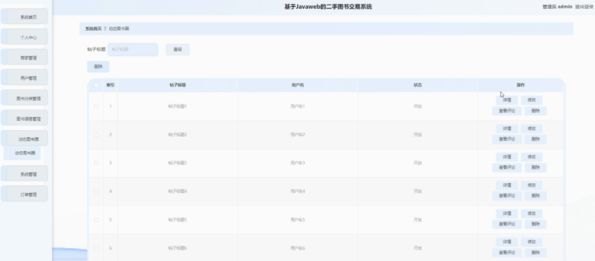Click the cell 用户名6

(297, 248)
